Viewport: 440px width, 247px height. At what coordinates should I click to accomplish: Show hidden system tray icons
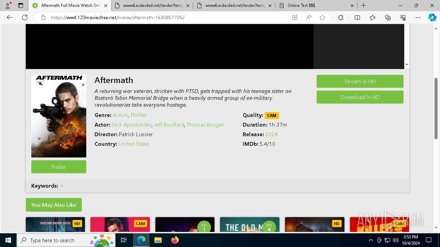pyautogui.click(x=371, y=240)
